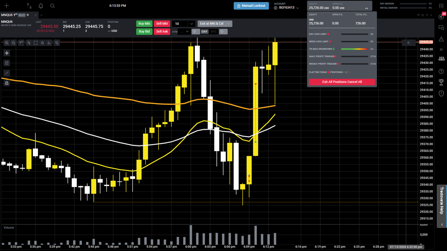Click the Day Margin progress bar
Image resolution: width=447 pixels, height=251 pixels.
(x=414, y=3)
